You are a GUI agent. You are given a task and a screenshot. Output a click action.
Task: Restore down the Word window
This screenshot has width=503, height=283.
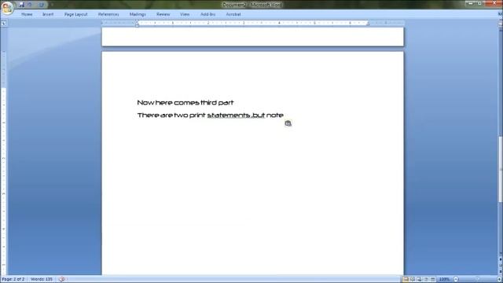(x=480, y=3)
